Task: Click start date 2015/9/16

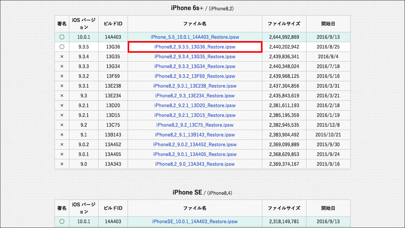Action: [x=328, y=164]
